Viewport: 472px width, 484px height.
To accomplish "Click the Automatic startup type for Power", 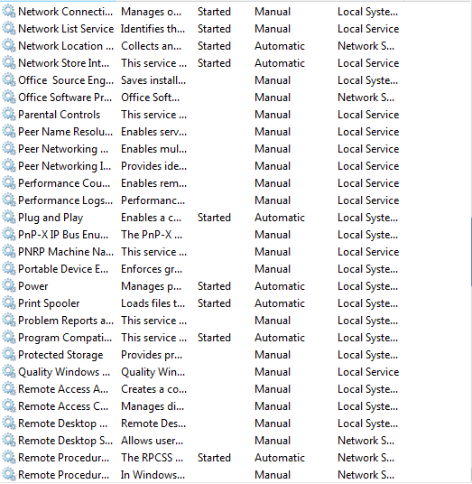I will point(280,286).
